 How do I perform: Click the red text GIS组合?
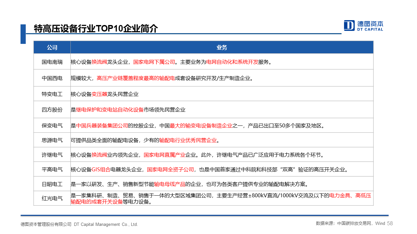pos(101,169)
